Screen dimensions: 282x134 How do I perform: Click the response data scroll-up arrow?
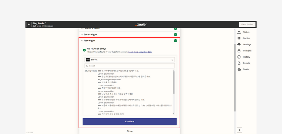pos(174,70)
